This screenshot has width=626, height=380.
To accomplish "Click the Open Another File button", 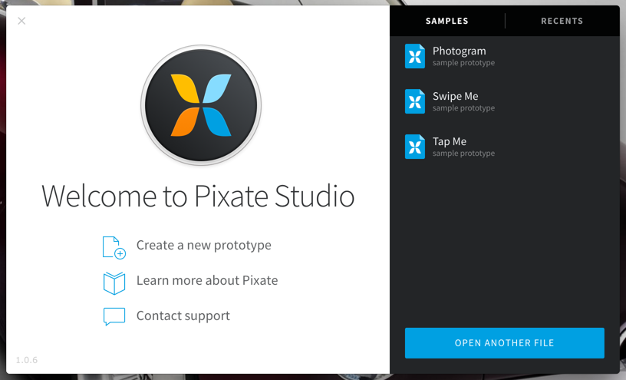I will coord(505,343).
